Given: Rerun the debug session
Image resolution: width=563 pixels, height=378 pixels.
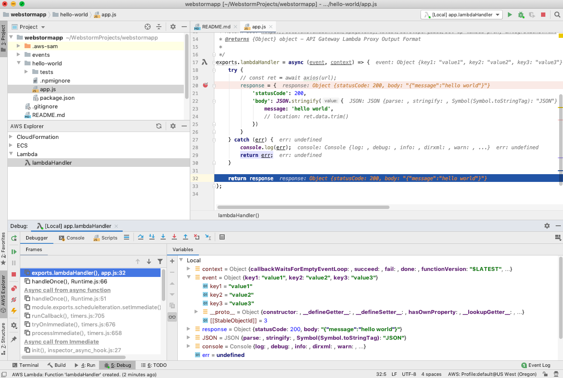Looking at the screenshot, I should pyautogui.click(x=14, y=238).
